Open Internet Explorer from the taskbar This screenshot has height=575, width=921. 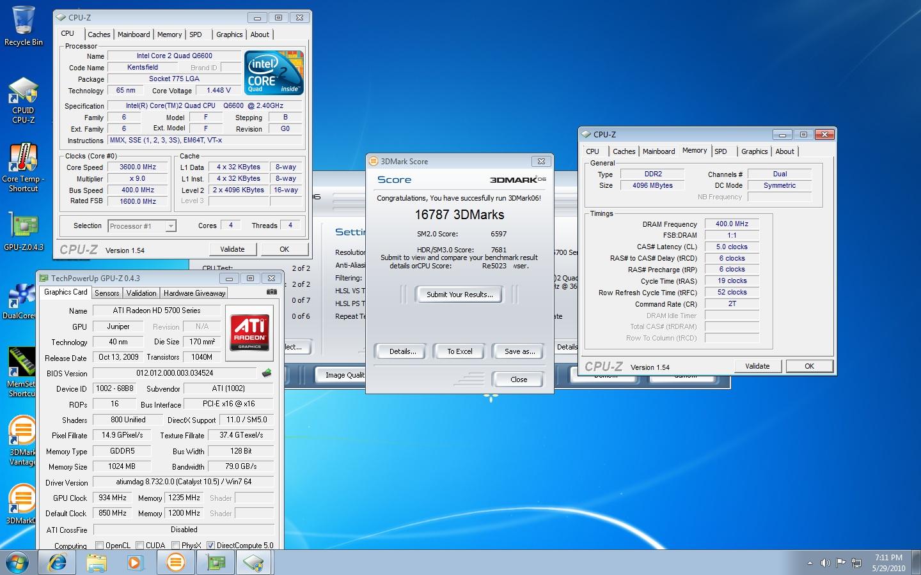pyautogui.click(x=57, y=563)
